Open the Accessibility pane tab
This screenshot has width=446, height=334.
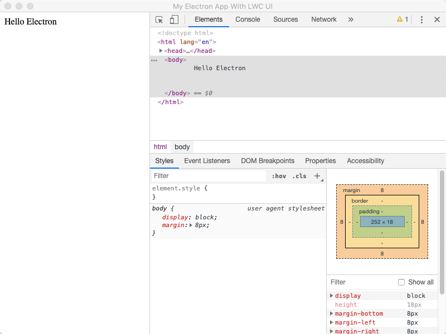(365, 161)
